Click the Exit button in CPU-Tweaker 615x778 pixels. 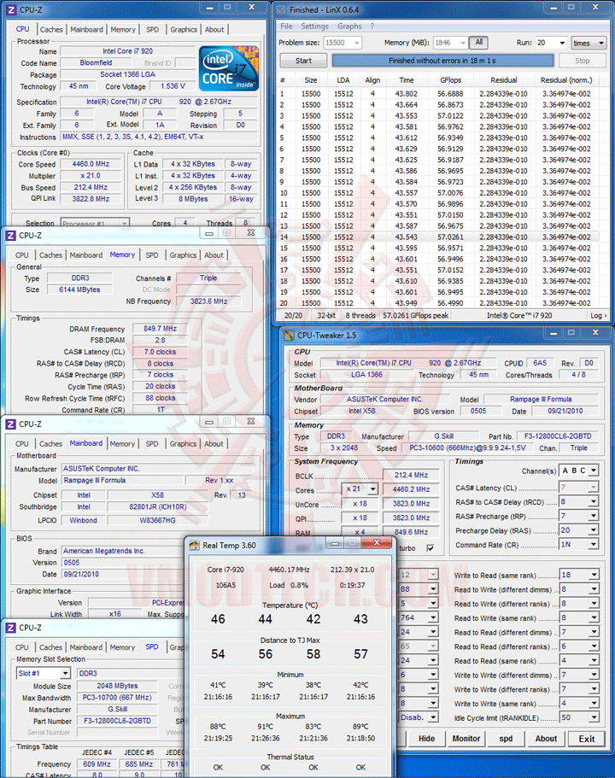[x=587, y=739]
